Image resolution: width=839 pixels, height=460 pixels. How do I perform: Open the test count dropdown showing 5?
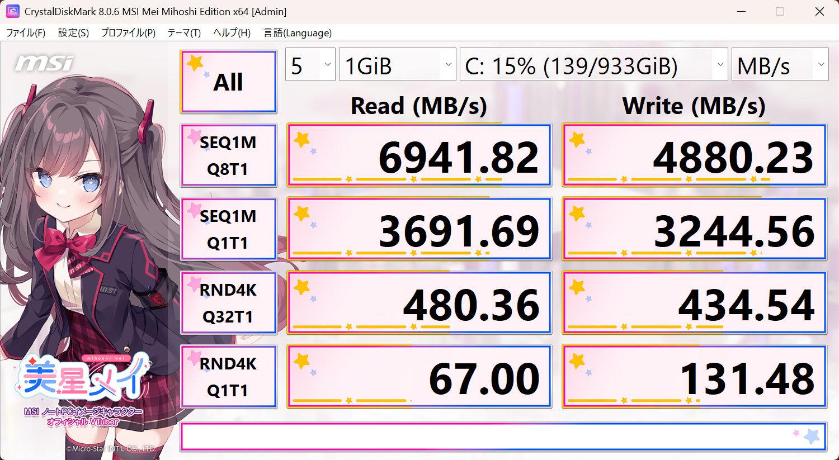[x=310, y=64]
